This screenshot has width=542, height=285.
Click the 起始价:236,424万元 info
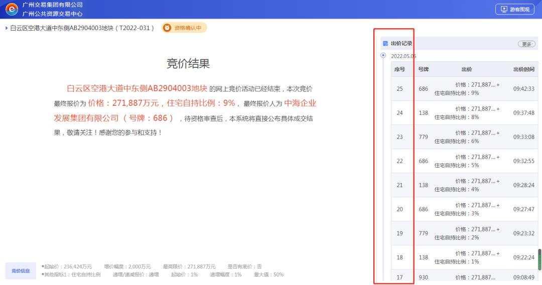point(67,267)
